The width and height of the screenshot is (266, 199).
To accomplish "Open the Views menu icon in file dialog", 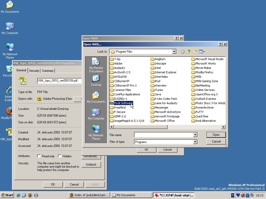I will click(x=202, y=52).
